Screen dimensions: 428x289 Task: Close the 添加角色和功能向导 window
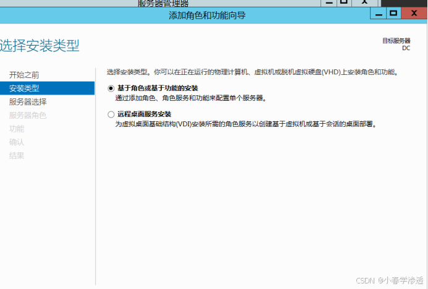[414, 14]
